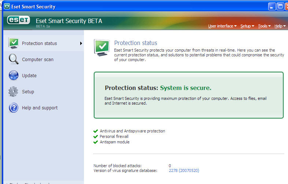Image resolution: width=288 pixels, height=184 pixels.
Task: Open the User interface dropdown menu
Action: coord(222,26)
